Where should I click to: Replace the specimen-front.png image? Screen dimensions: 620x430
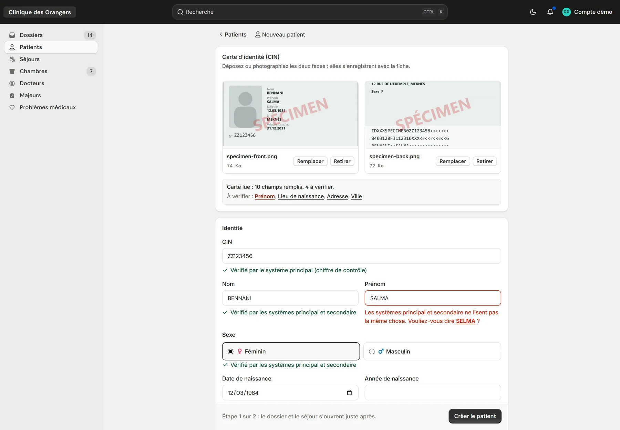coord(310,161)
